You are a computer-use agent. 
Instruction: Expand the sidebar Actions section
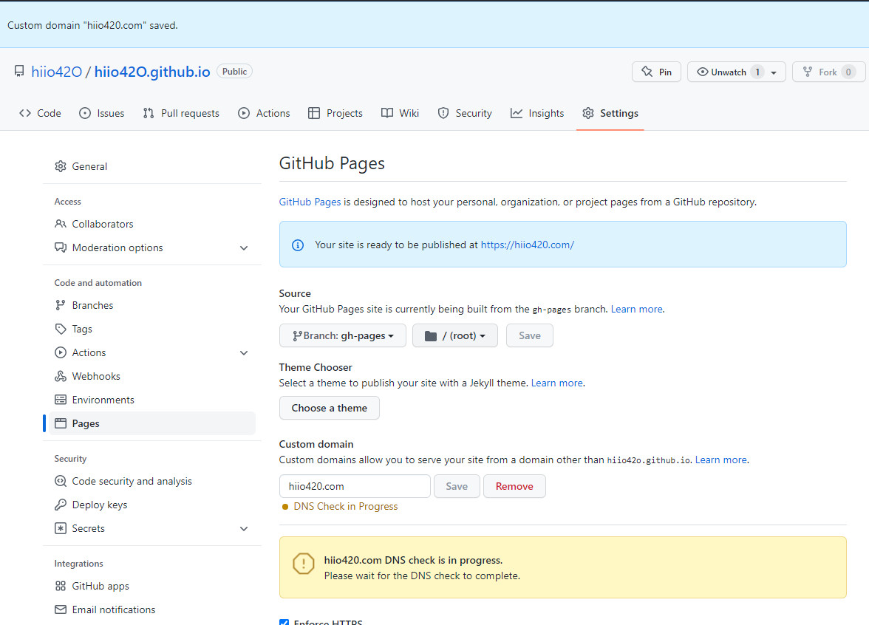tap(244, 353)
